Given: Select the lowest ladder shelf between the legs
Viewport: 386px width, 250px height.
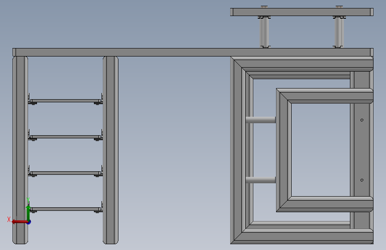Looking at the screenshot, I should click(65, 209).
